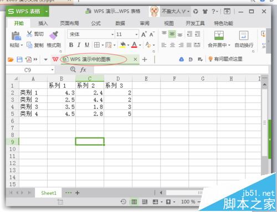Screen dimensions: 277x212
Task: Click the Save disk icon
Action: point(19,60)
